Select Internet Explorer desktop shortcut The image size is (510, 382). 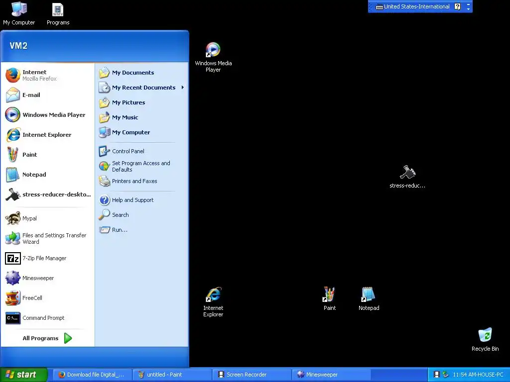[x=213, y=302]
